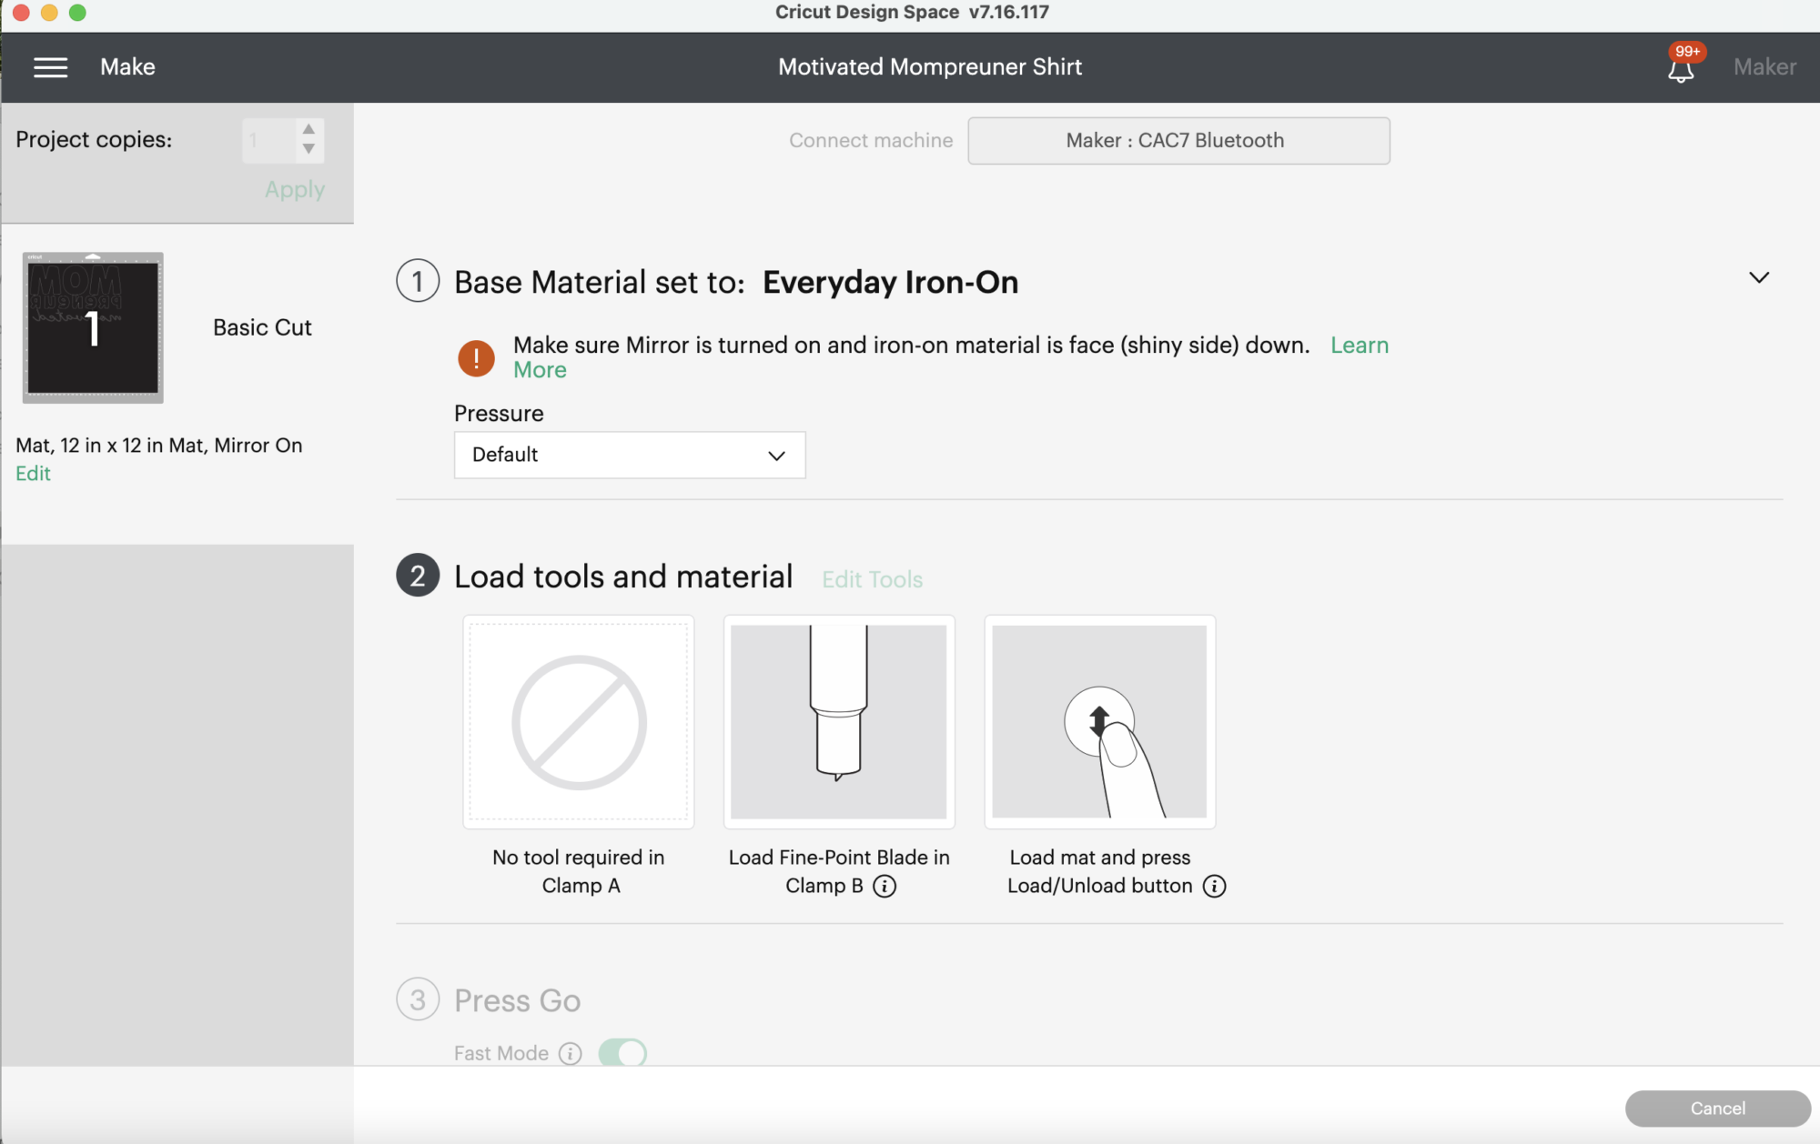The height and width of the screenshot is (1144, 1820).
Task: Click the Make menu item top left
Action: coord(126,67)
